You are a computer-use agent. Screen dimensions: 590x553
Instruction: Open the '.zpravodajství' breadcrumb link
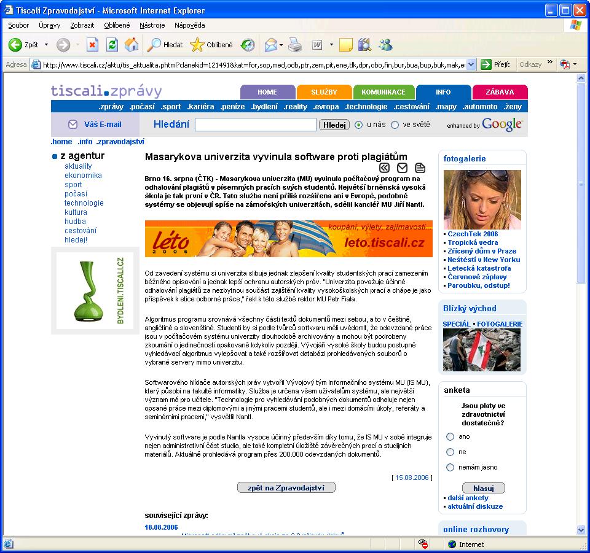(120, 142)
